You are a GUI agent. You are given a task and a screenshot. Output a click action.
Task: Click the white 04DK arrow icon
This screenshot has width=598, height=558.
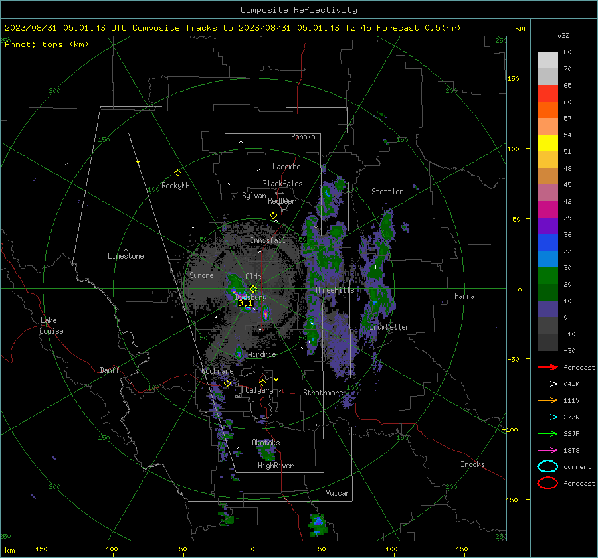(x=548, y=384)
